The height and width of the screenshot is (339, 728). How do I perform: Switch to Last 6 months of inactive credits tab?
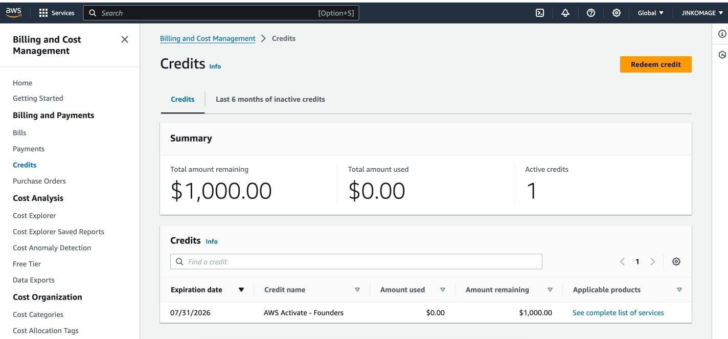[270, 99]
